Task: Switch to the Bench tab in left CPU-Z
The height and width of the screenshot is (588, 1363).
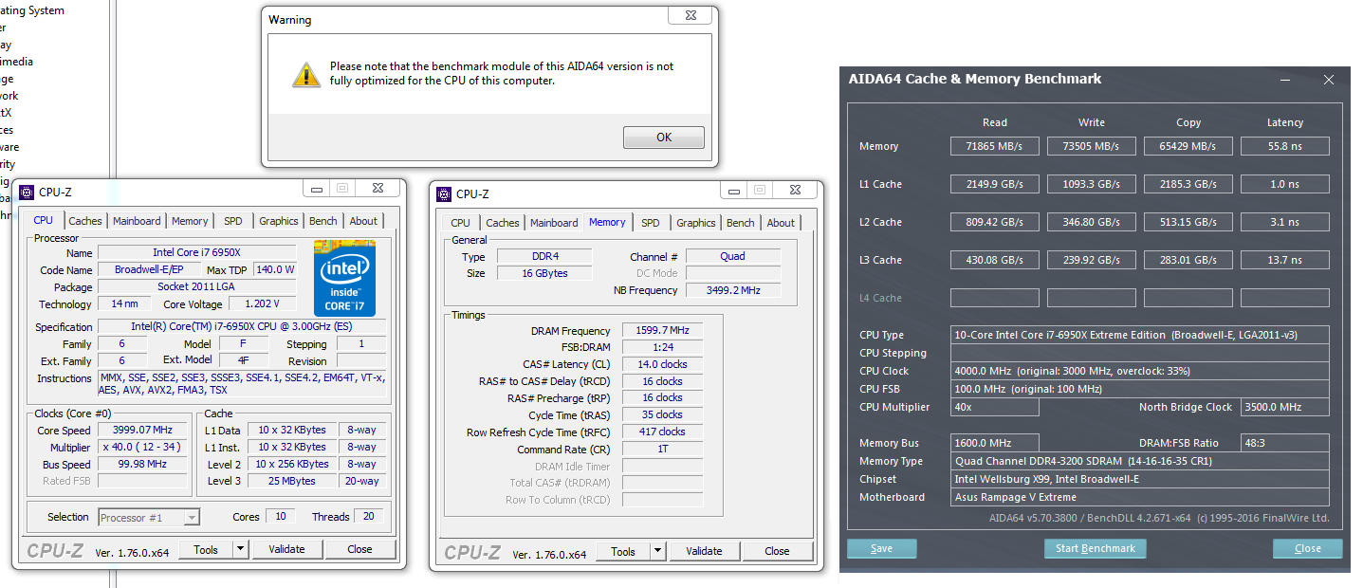Action: (322, 220)
